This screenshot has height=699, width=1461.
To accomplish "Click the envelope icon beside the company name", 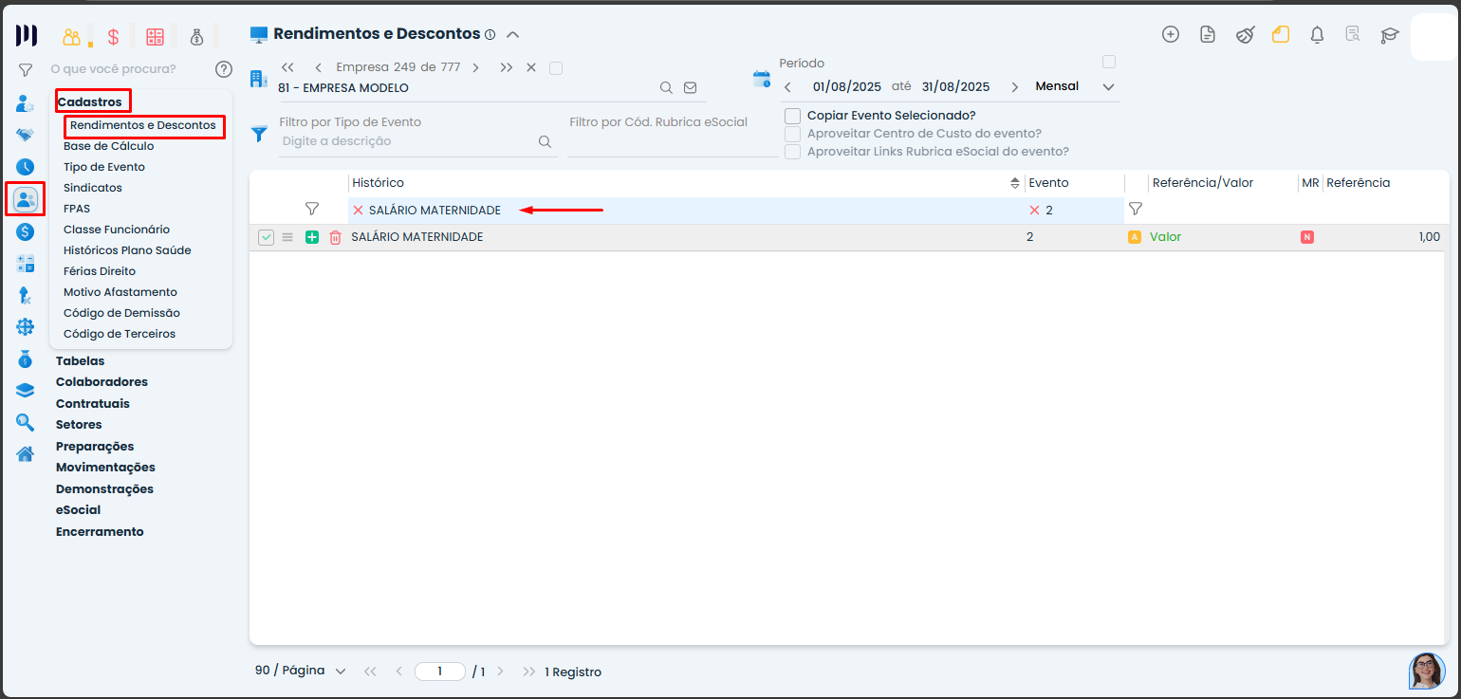I will tap(691, 87).
